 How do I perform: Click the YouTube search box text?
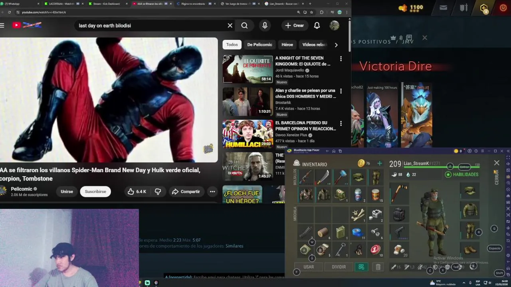105,26
